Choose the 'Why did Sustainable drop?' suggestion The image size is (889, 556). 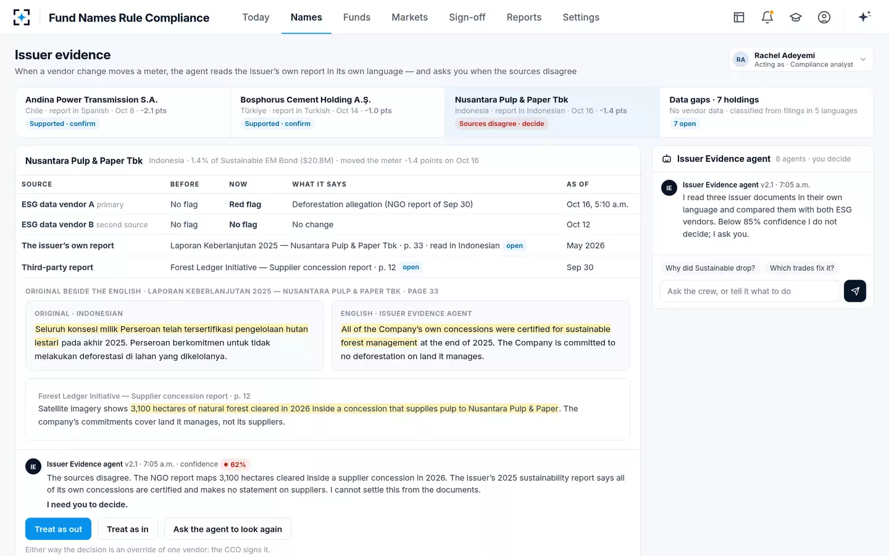(710, 268)
